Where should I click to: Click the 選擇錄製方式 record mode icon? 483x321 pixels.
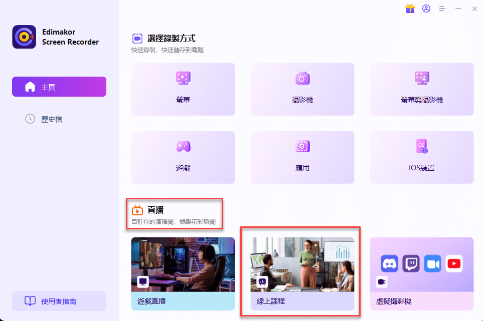click(137, 39)
